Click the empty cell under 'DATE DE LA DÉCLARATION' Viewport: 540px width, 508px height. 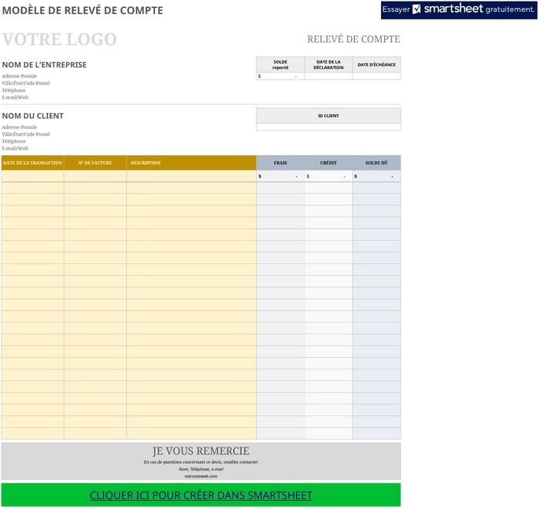point(328,76)
